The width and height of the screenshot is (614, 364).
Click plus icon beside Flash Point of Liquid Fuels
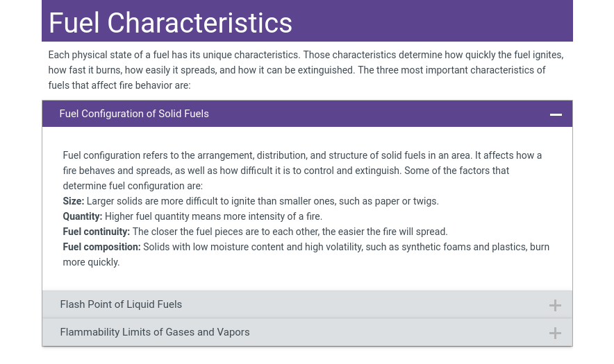(555, 305)
